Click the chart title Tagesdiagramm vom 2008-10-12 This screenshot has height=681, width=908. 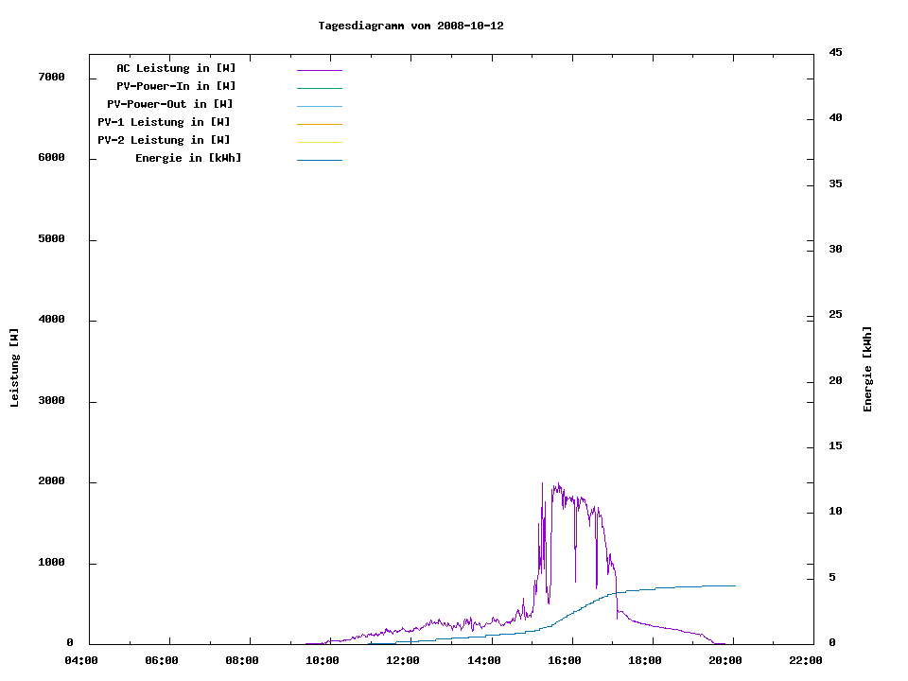[410, 26]
